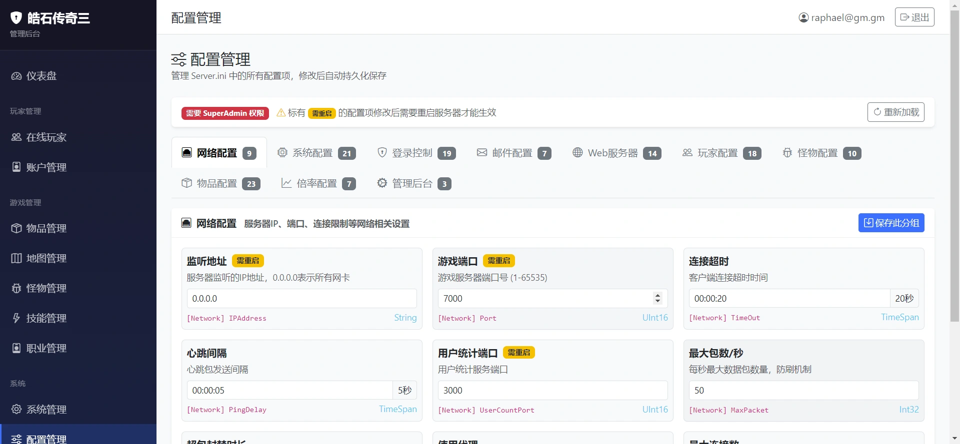Screen dimensions: 960x444
Task: Select the 地图管理 map icon
Action: 16,258
